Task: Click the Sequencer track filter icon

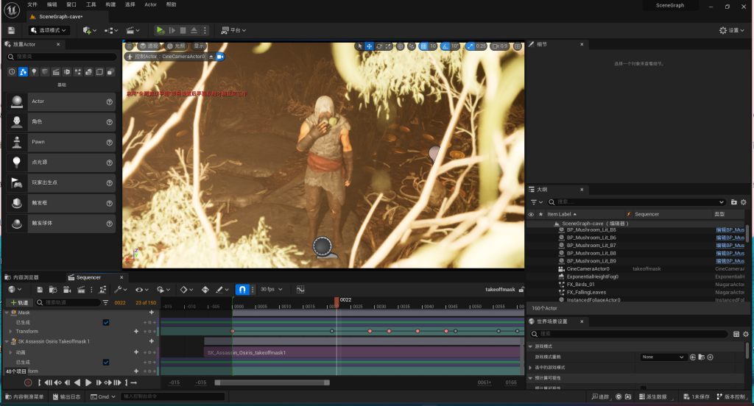Action: coord(105,302)
